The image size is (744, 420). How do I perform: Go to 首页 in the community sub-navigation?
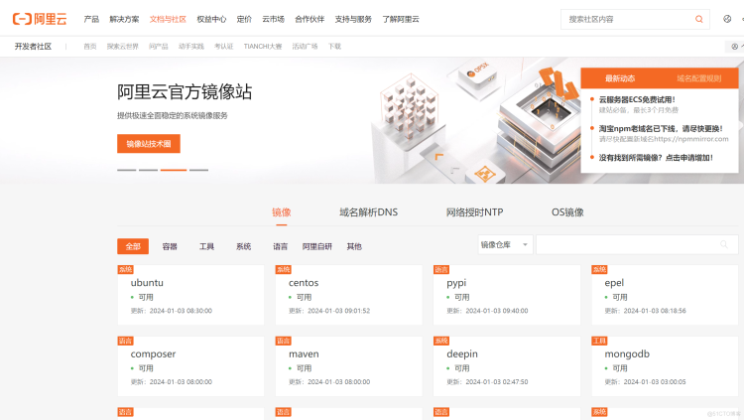(x=89, y=46)
